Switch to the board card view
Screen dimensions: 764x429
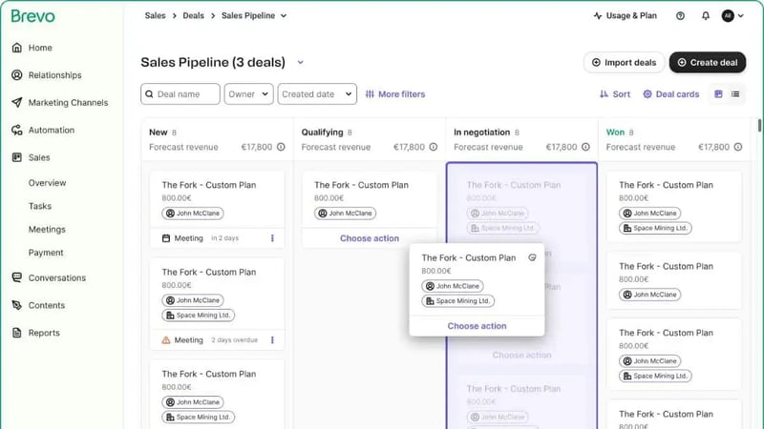[x=718, y=94]
